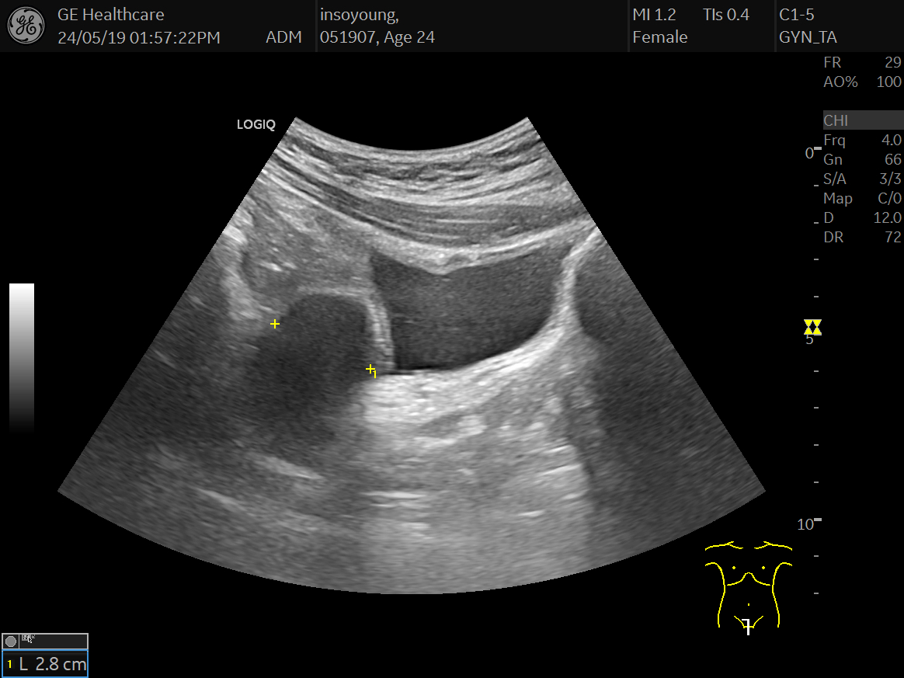Click the grayscale gradient bar
Screen dimensions: 904x678
click(x=22, y=357)
